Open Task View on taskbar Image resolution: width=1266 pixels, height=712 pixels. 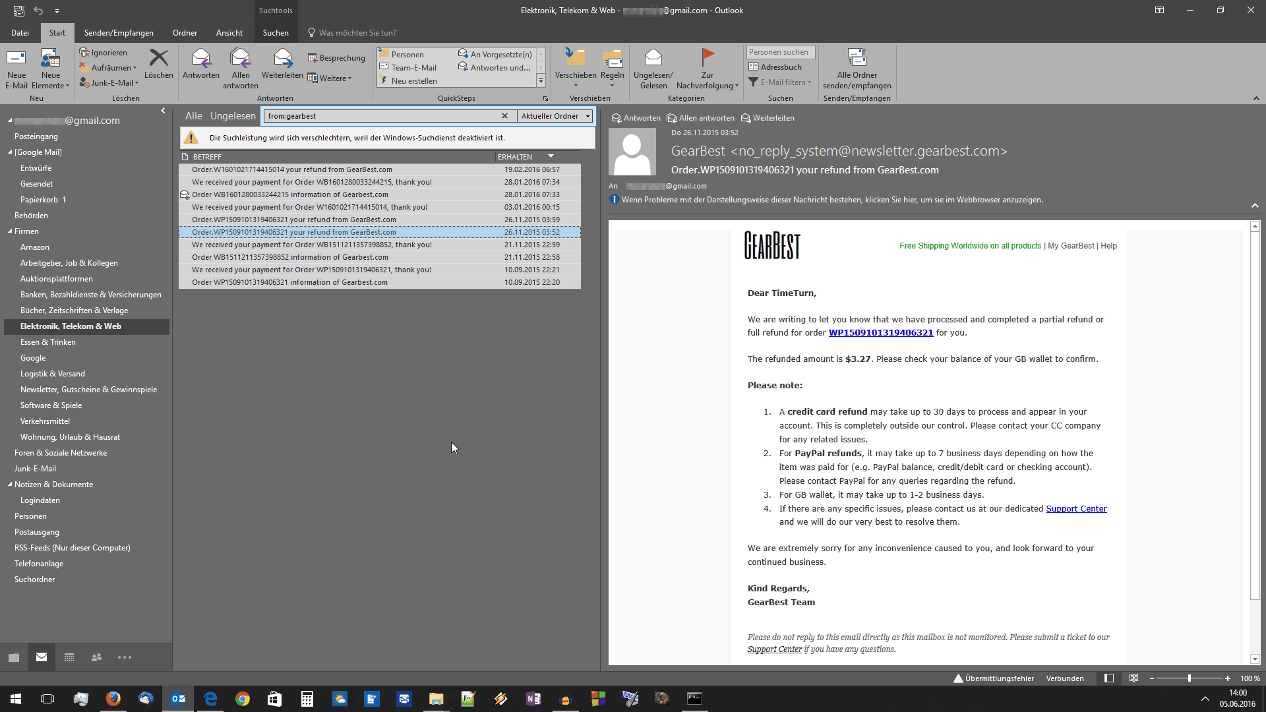pos(47,699)
